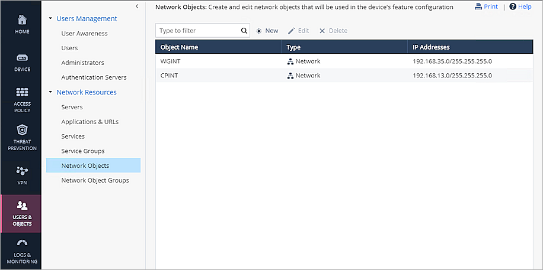Open Network Object Groups page

tap(95, 180)
